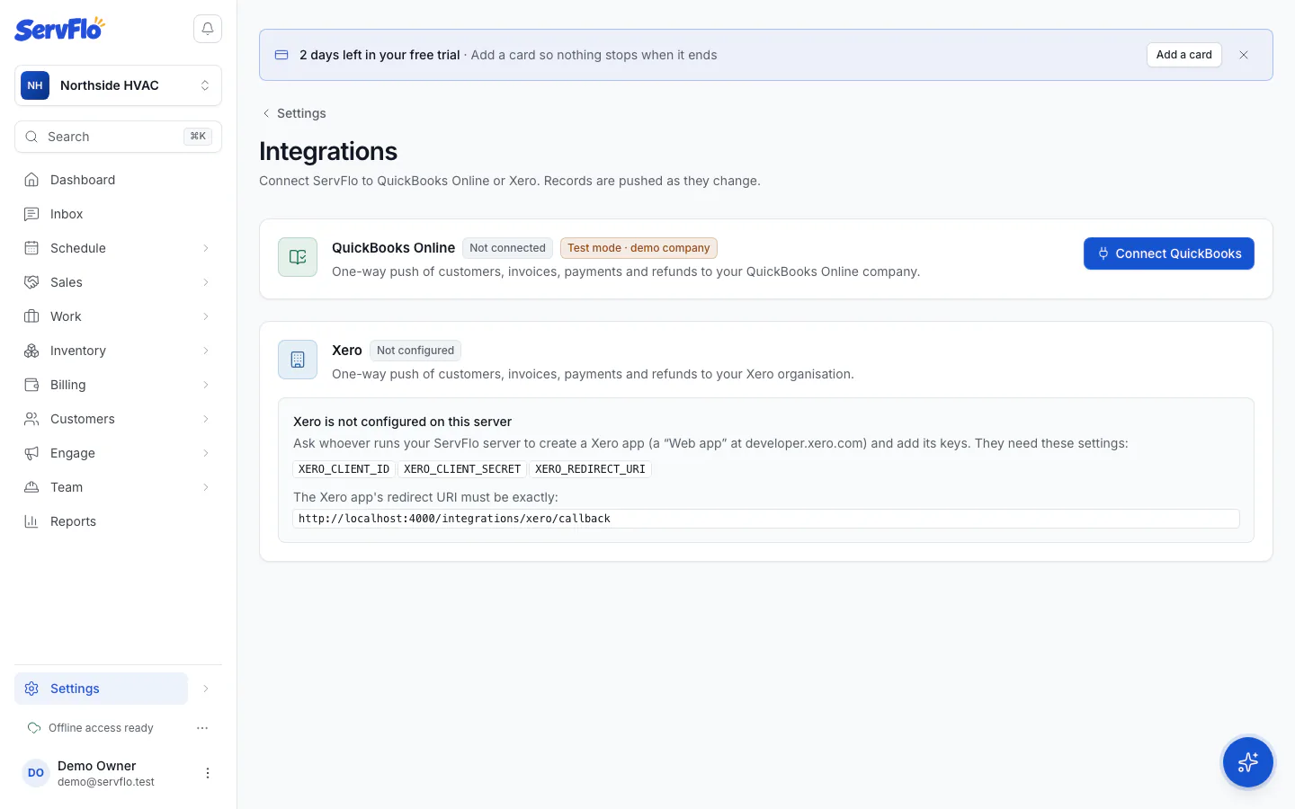1295x809 pixels.
Task: Click the Dashboard home icon
Action: pyautogui.click(x=31, y=180)
